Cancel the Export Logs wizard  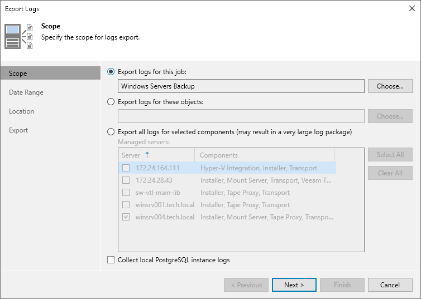(390, 285)
